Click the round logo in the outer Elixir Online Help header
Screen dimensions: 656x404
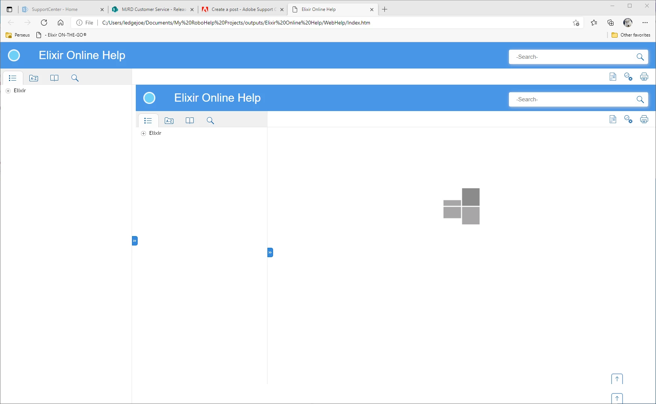click(x=14, y=55)
